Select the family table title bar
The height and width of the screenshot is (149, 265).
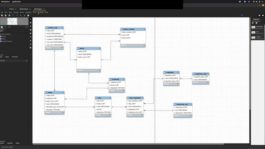89,48
